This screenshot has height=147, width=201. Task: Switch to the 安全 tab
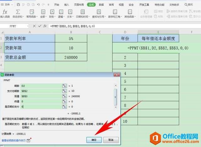pyautogui.click(x=131, y=5)
